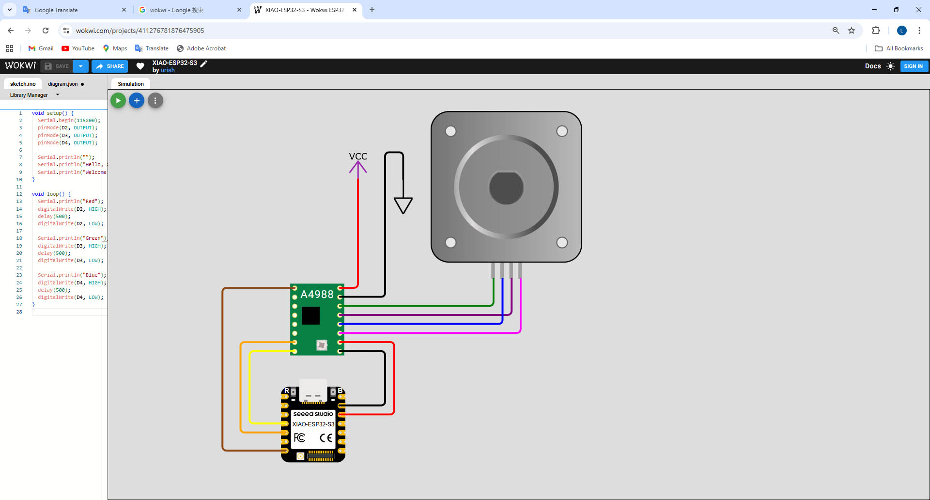Expand the Library Manager dropdown arrow
Viewport: 930px width, 500px height.
pos(58,95)
